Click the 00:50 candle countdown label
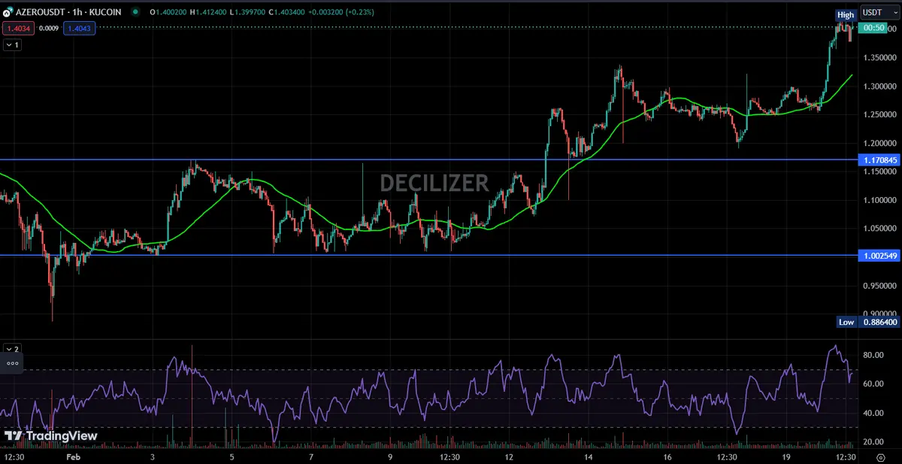 click(873, 28)
